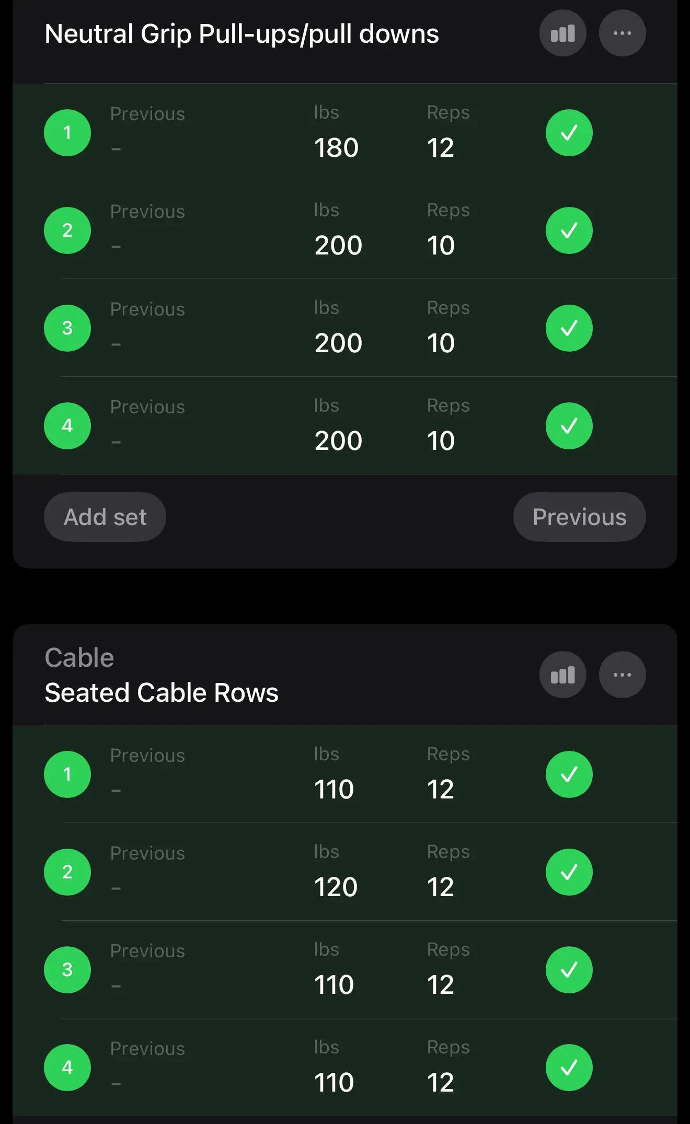Edit reps for Seated Cable Rows set 4
Screen dimensions: 690x1124
tap(440, 1082)
